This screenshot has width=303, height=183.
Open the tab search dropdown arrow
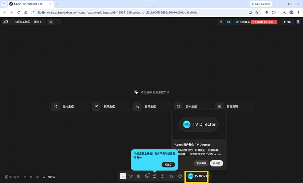click(4, 4)
